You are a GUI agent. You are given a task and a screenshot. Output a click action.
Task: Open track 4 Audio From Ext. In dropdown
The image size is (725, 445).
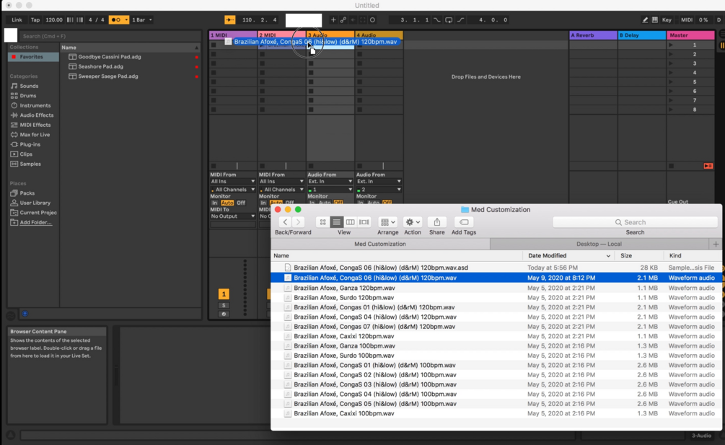(x=379, y=182)
